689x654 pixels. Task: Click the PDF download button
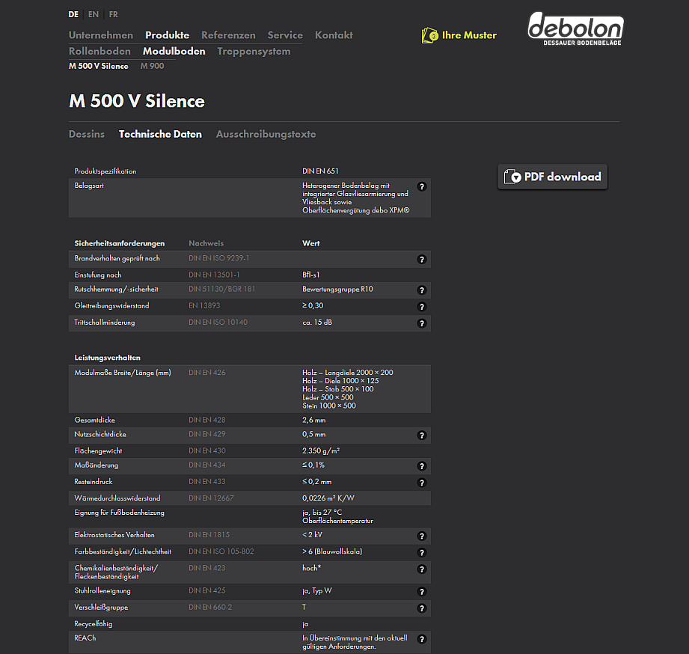(x=552, y=177)
